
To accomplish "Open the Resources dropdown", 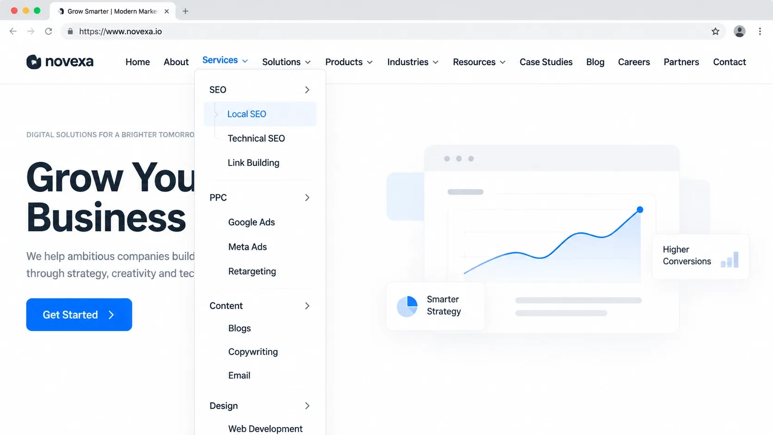I will click(x=479, y=62).
